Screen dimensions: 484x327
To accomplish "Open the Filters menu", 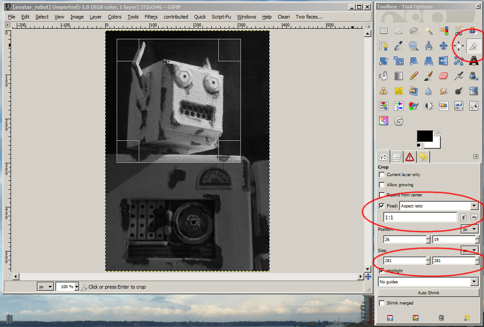I will pyautogui.click(x=151, y=17).
